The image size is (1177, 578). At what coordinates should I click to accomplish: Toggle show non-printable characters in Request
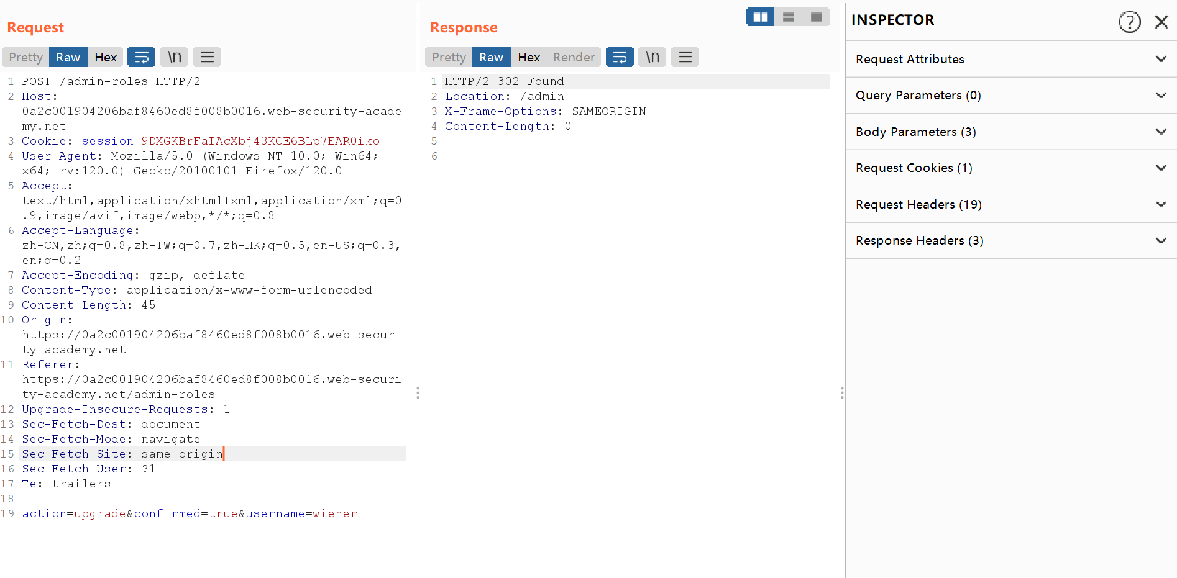pos(174,57)
